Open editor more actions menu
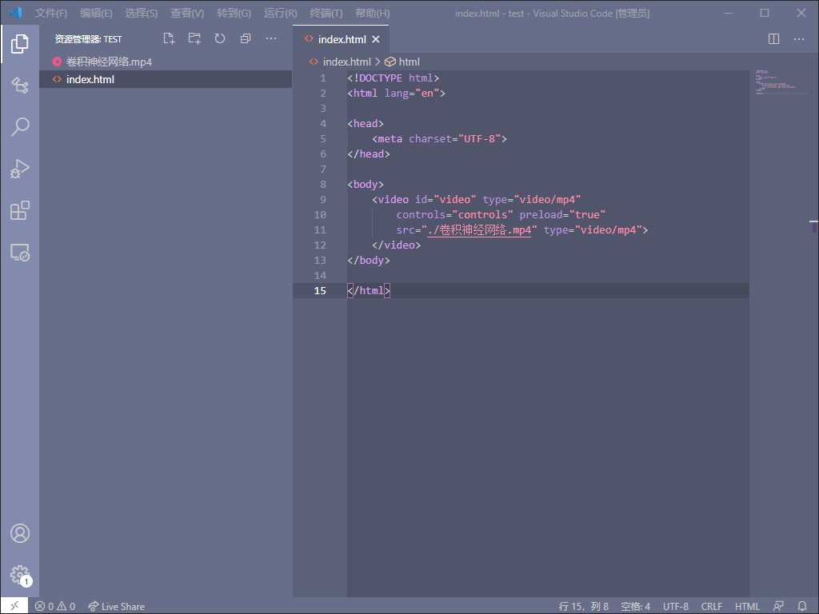 pos(798,38)
